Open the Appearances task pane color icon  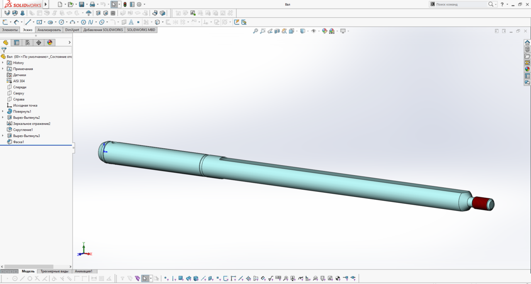[527, 69]
